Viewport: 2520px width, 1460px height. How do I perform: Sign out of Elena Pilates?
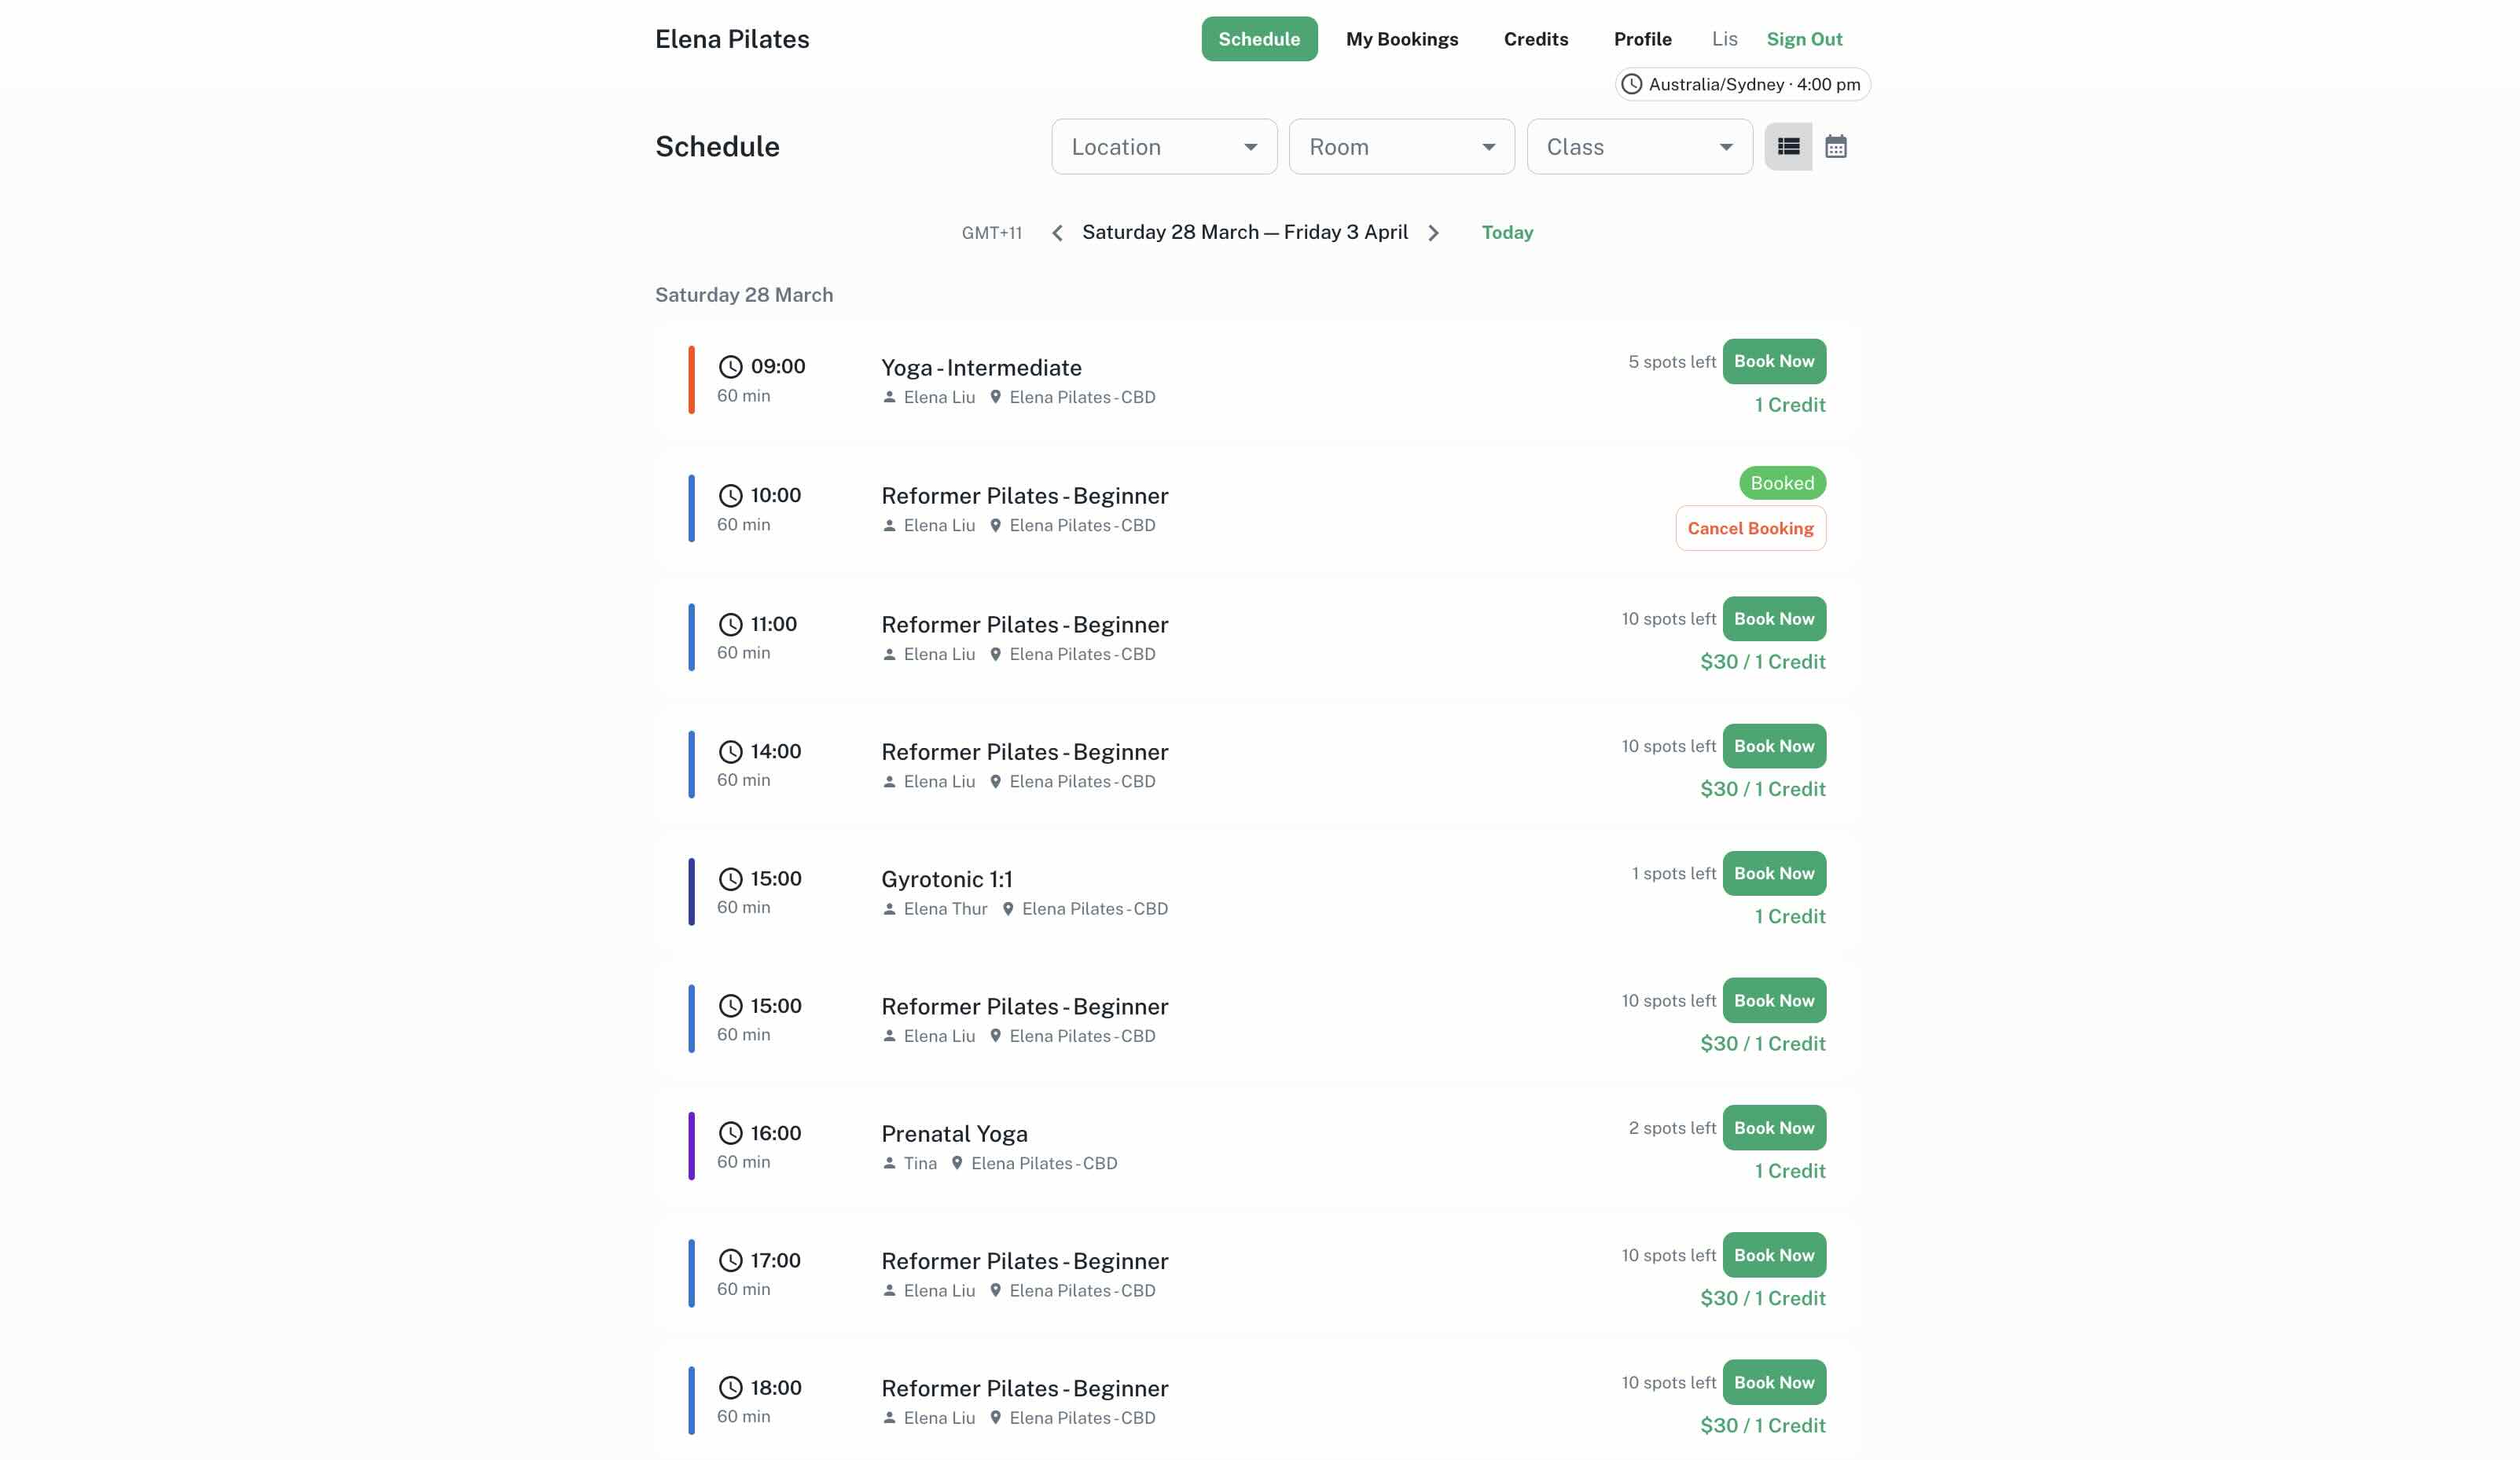(1804, 39)
